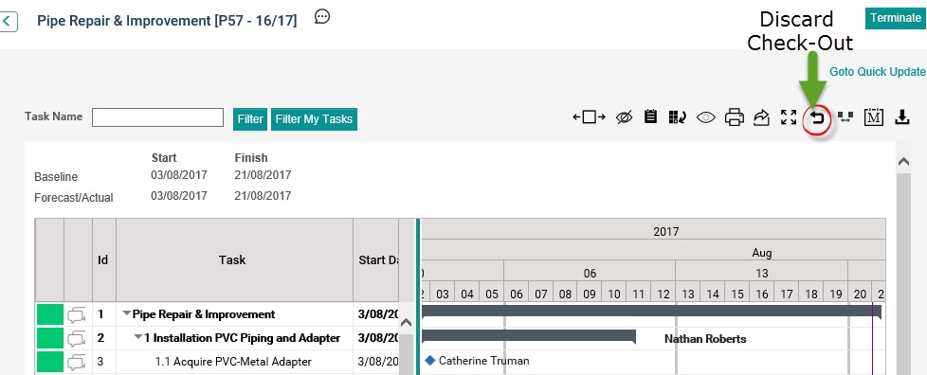Click the Discard Check-Out undo arrow icon

(817, 118)
